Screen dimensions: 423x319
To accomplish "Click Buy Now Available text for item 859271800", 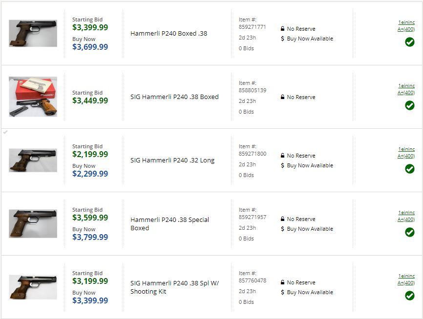I will click(x=310, y=165).
